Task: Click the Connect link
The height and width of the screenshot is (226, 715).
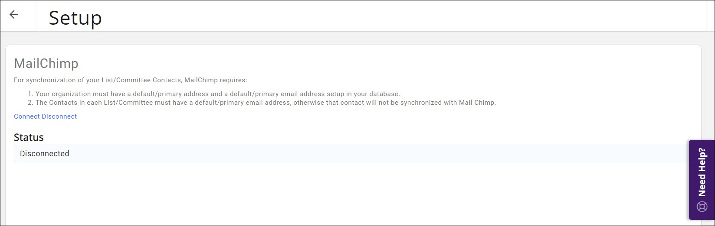Action: pos(27,116)
